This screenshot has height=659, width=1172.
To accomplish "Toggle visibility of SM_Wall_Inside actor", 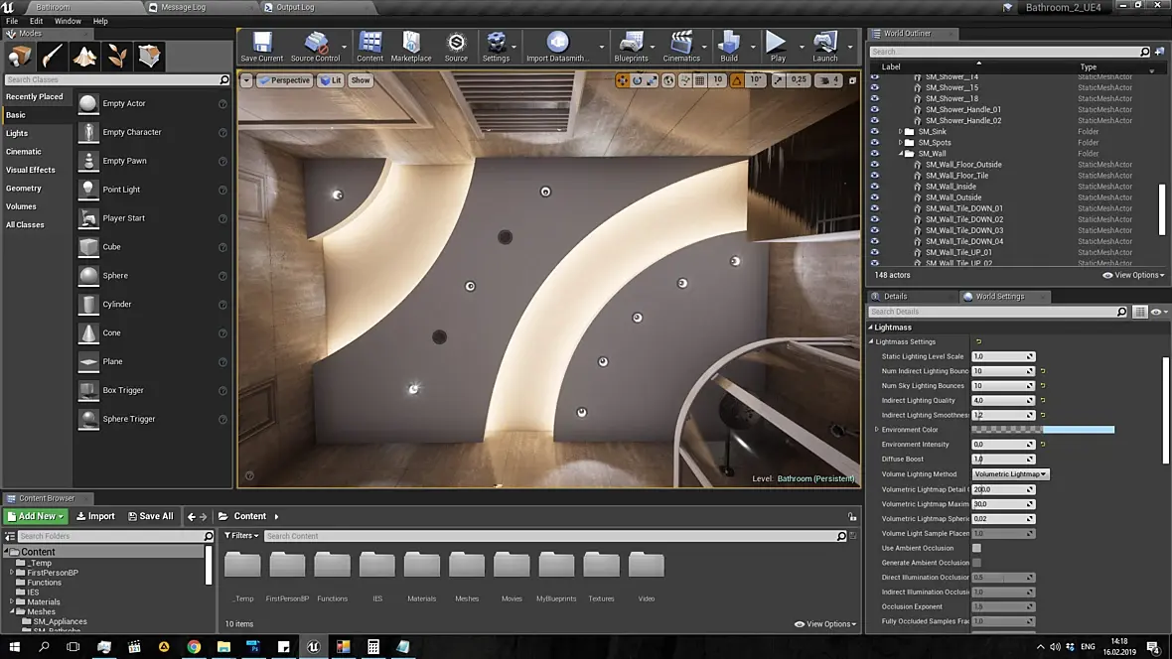I will (875, 187).
